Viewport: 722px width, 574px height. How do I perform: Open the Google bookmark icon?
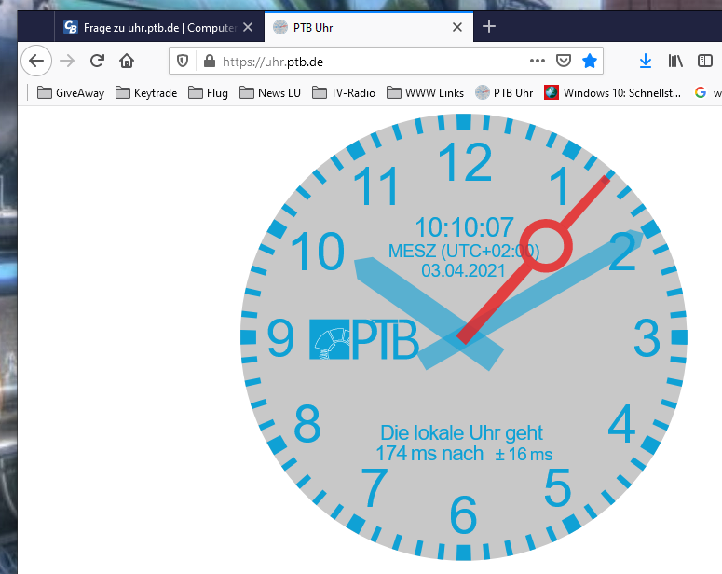tap(701, 92)
